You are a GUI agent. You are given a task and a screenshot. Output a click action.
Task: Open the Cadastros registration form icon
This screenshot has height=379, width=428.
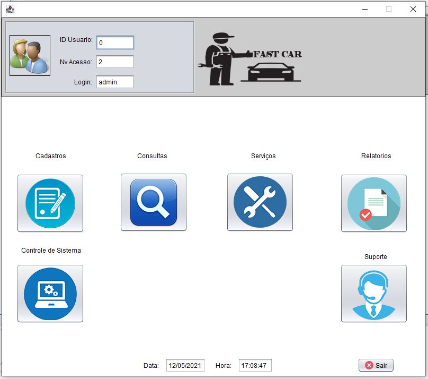tap(50, 203)
